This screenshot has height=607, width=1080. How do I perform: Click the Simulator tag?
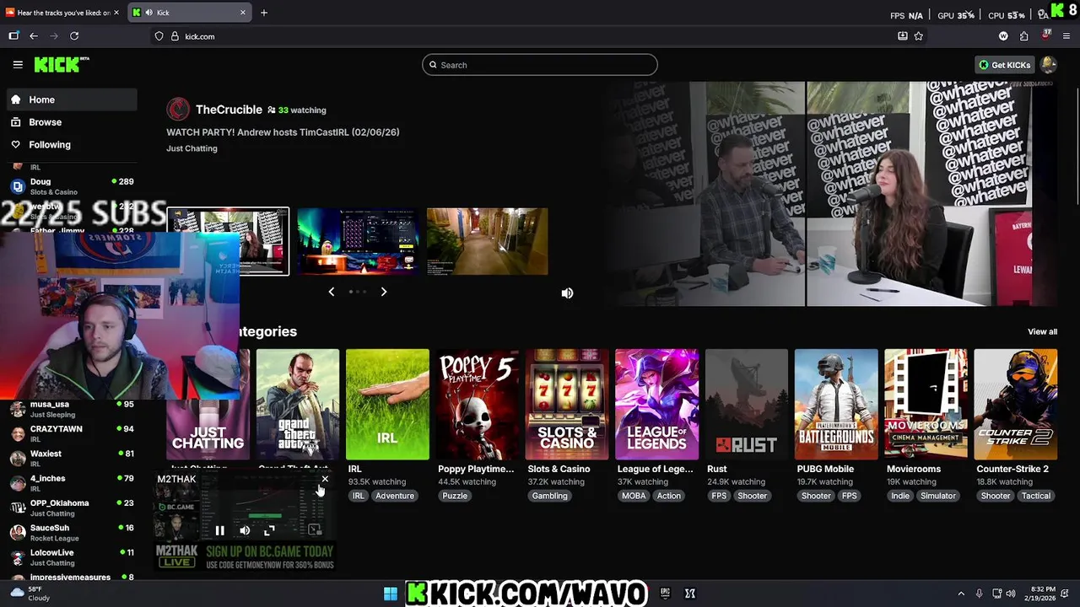pos(938,496)
